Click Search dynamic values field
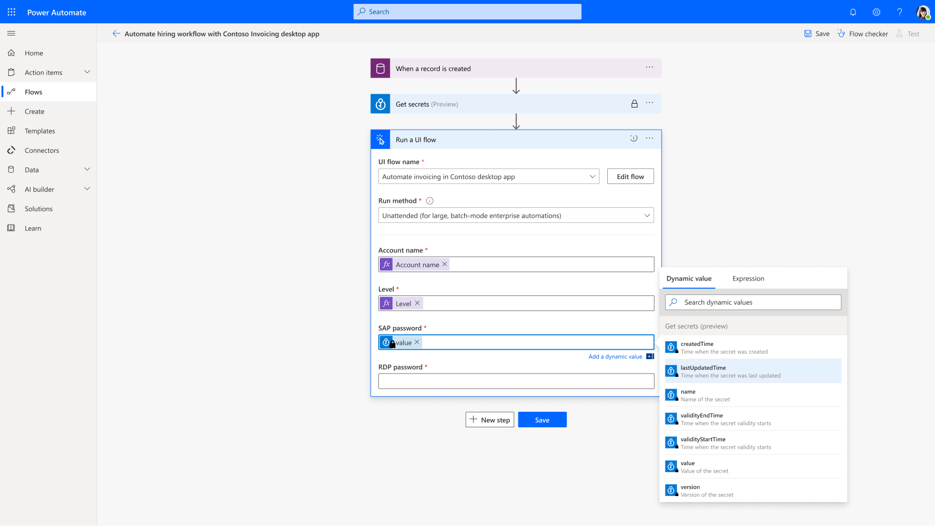Image resolution: width=935 pixels, height=526 pixels. pyautogui.click(x=753, y=302)
